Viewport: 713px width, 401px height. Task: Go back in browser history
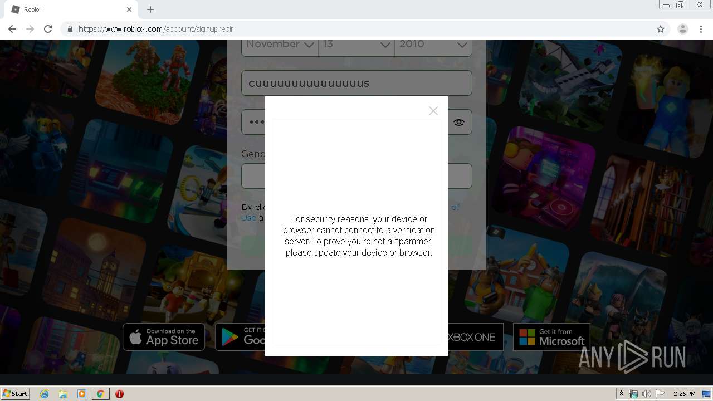point(12,29)
